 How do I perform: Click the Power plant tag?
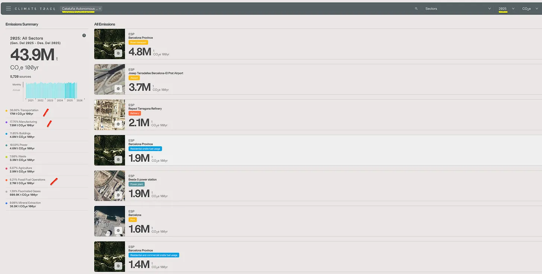tap(137, 184)
